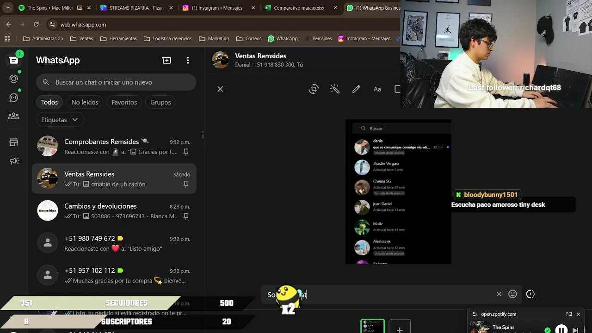The height and width of the screenshot is (333, 592).
Task: Select the Todos filter
Action: (49, 102)
